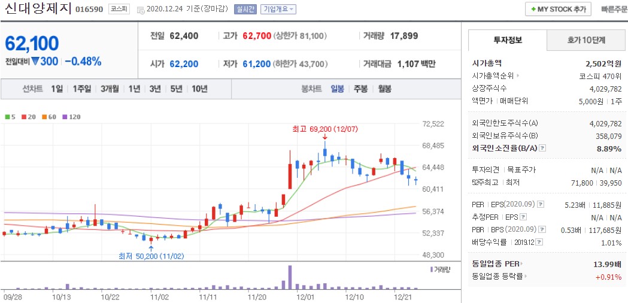Viewport: 628px width, 303px height.
Task: Expand the 기업개요 dropdown
Action: coord(278,9)
